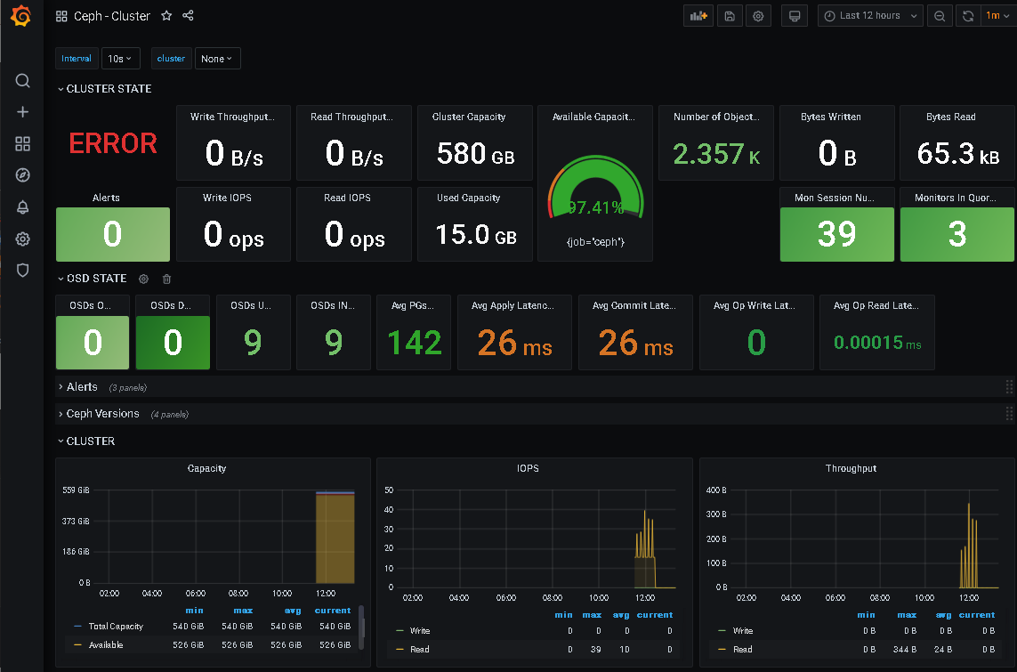Viewport: 1017px width, 672px height.
Task: Save the dashboard with disk icon
Action: (x=730, y=16)
